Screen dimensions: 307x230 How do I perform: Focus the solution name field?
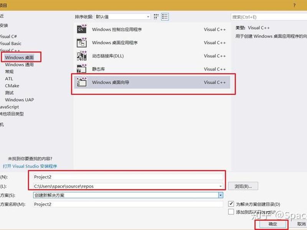pyautogui.click(x=128, y=204)
